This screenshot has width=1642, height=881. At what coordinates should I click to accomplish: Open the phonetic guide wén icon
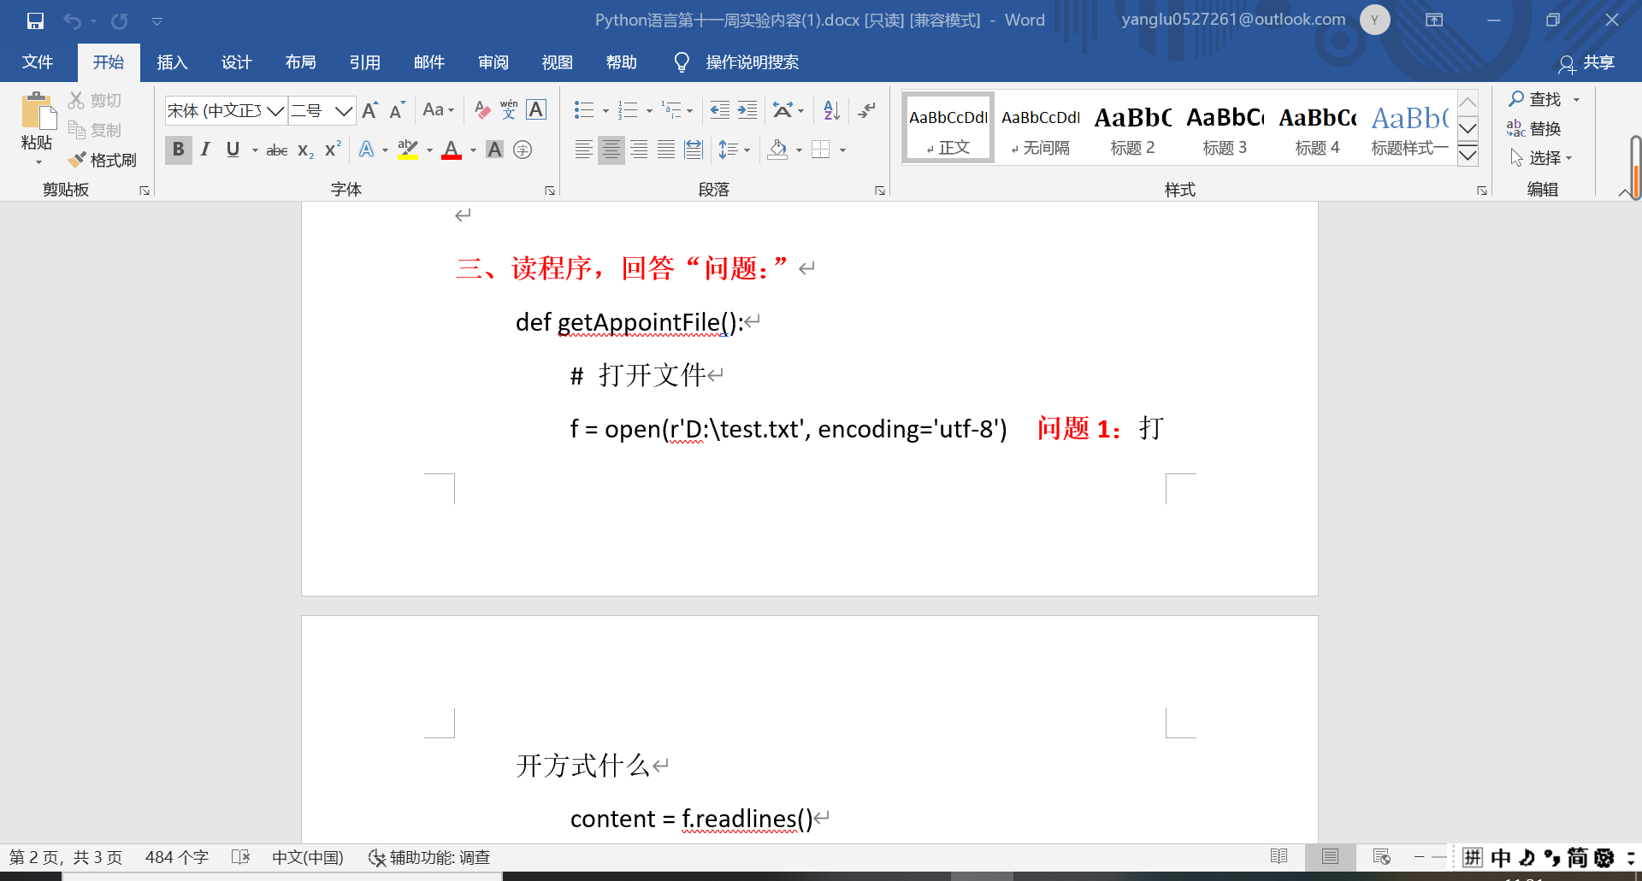[509, 110]
